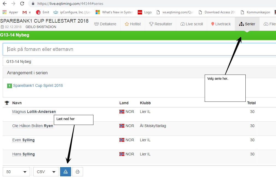Open Even Sylling's profile
Screen dimensions: 276x178
tap(24, 140)
